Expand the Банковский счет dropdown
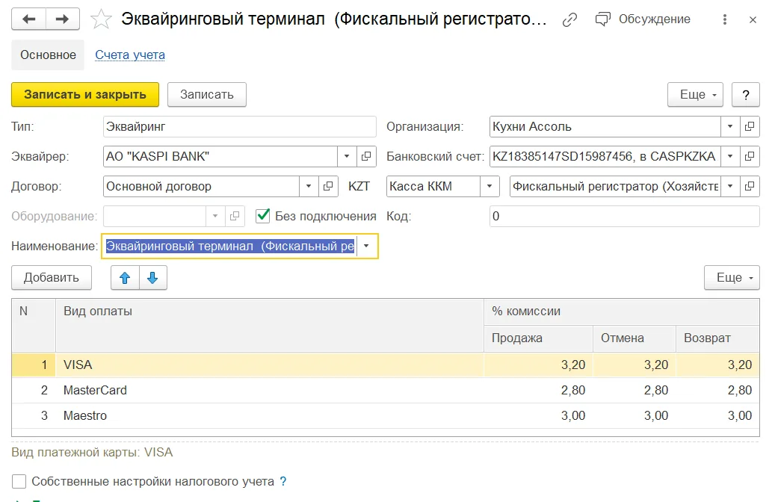 (730, 156)
